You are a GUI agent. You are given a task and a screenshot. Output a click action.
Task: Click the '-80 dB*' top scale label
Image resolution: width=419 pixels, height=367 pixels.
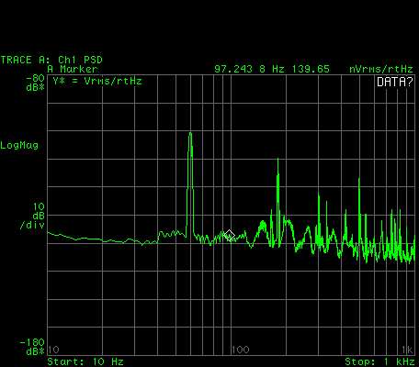(36, 83)
